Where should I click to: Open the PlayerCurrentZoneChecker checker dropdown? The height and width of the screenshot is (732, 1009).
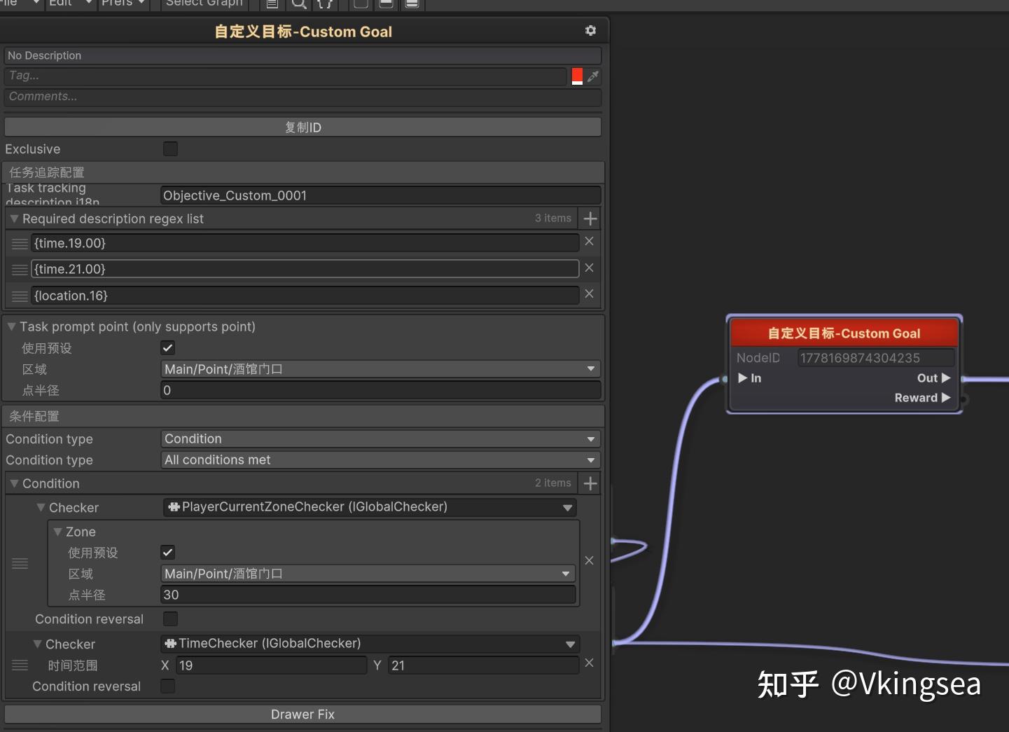click(x=370, y=507)
